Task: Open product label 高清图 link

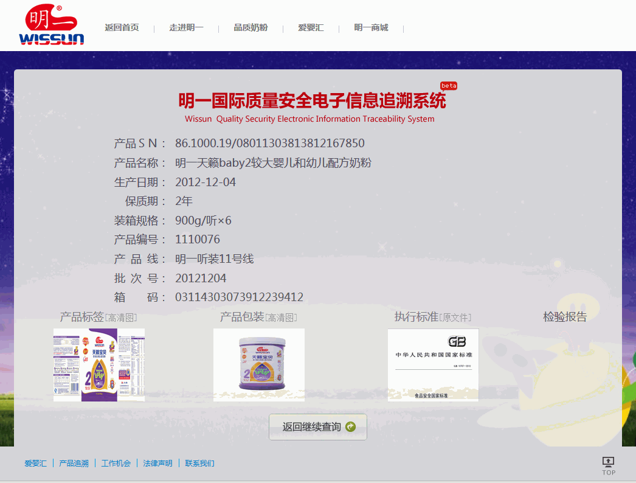Action: pyautogui.click(x=121, y=318)
